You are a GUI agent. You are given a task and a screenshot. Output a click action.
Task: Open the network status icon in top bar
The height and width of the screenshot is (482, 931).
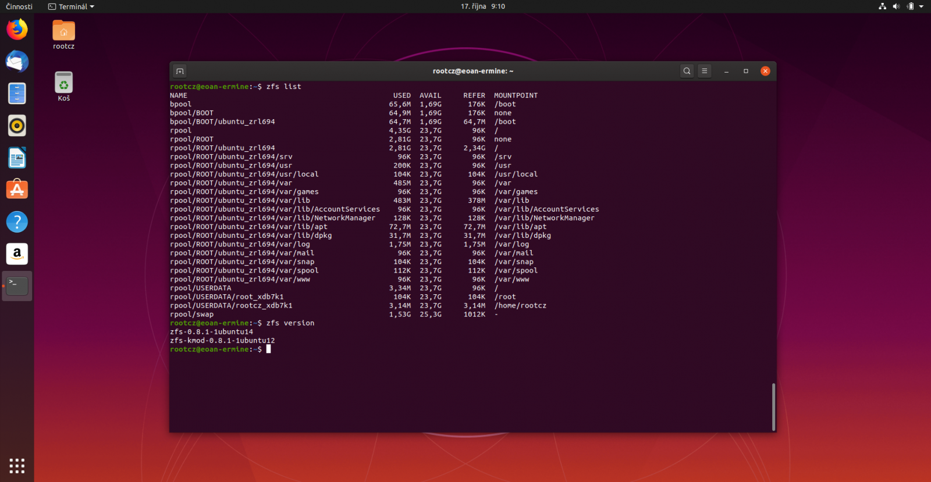click(882, 6)
